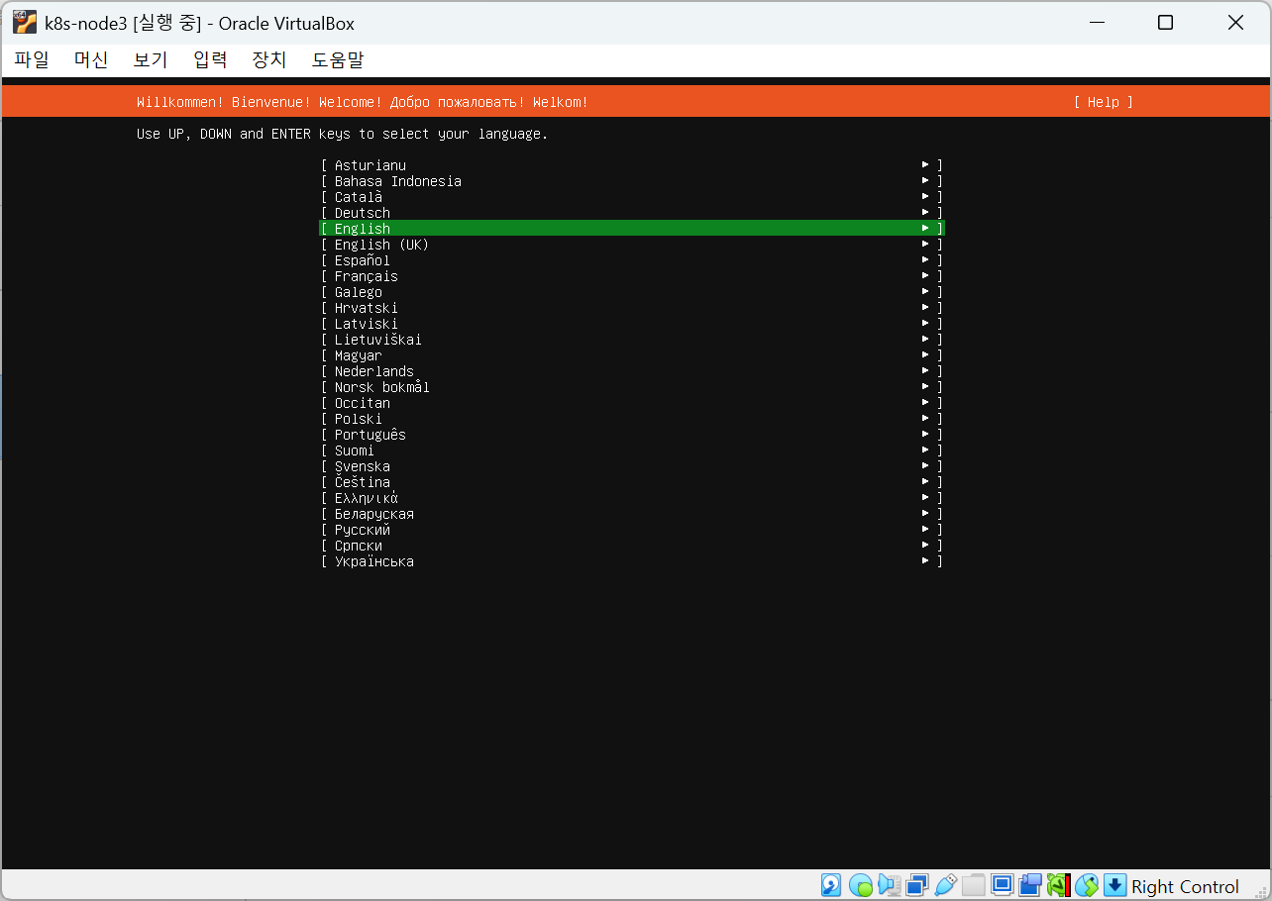Select the Nederlands language entry
This screenshot has width=1272, height=901.
(x=632, y=371)
